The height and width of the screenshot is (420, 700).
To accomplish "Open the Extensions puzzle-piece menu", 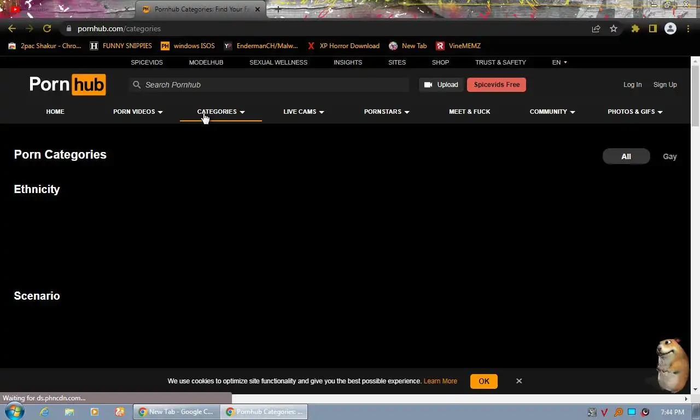I will [x=635, y=28].
